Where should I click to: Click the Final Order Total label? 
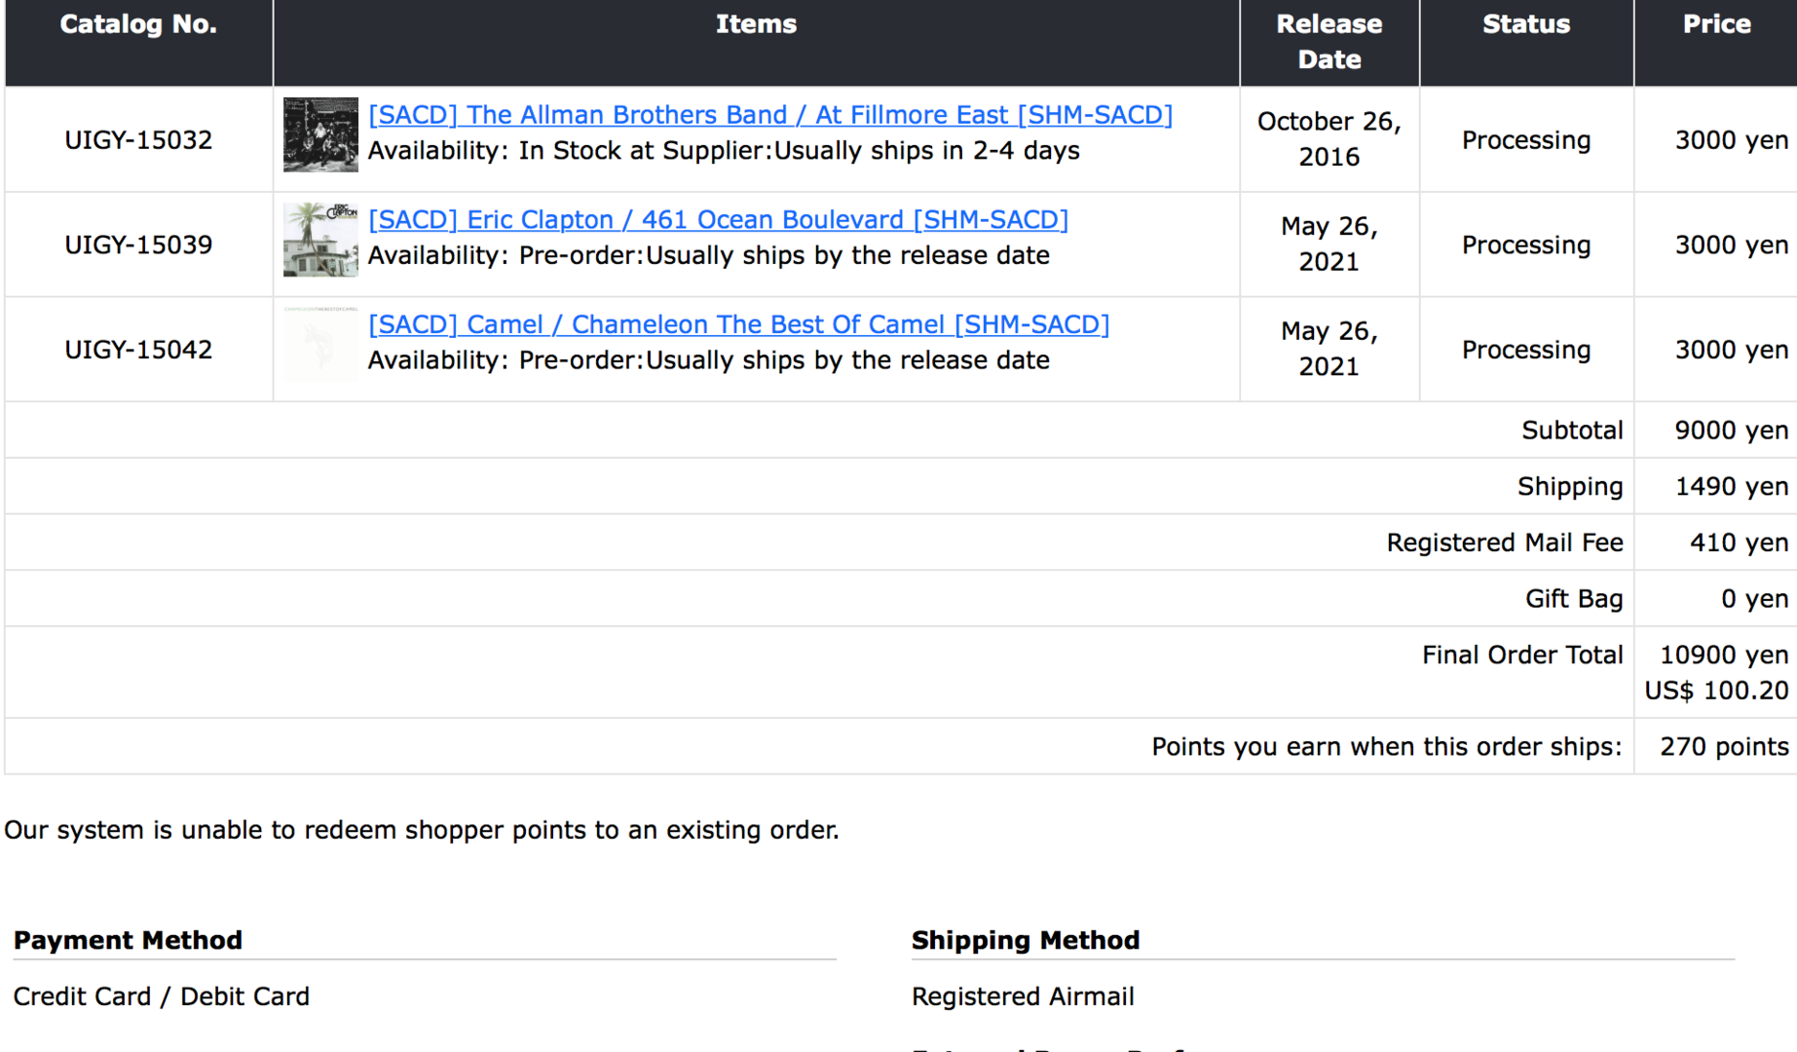pos(1522,656)
